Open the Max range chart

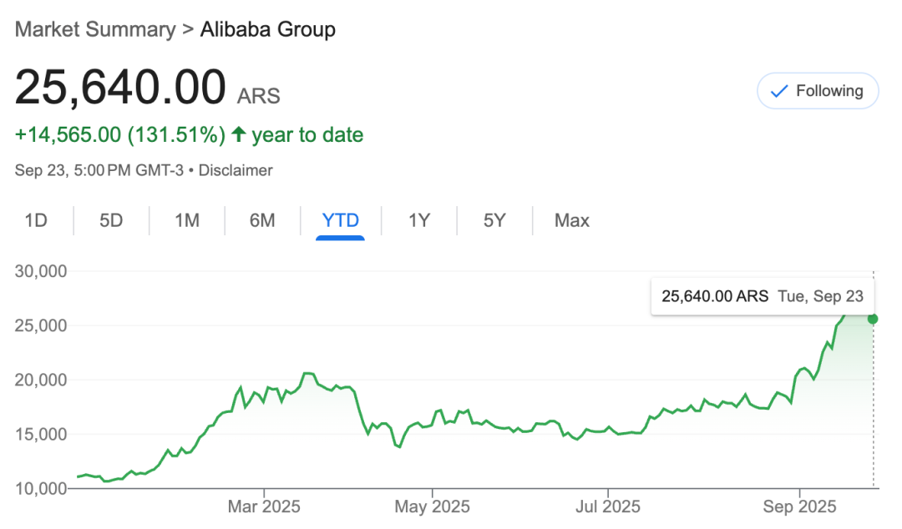(x=572, y=220)
